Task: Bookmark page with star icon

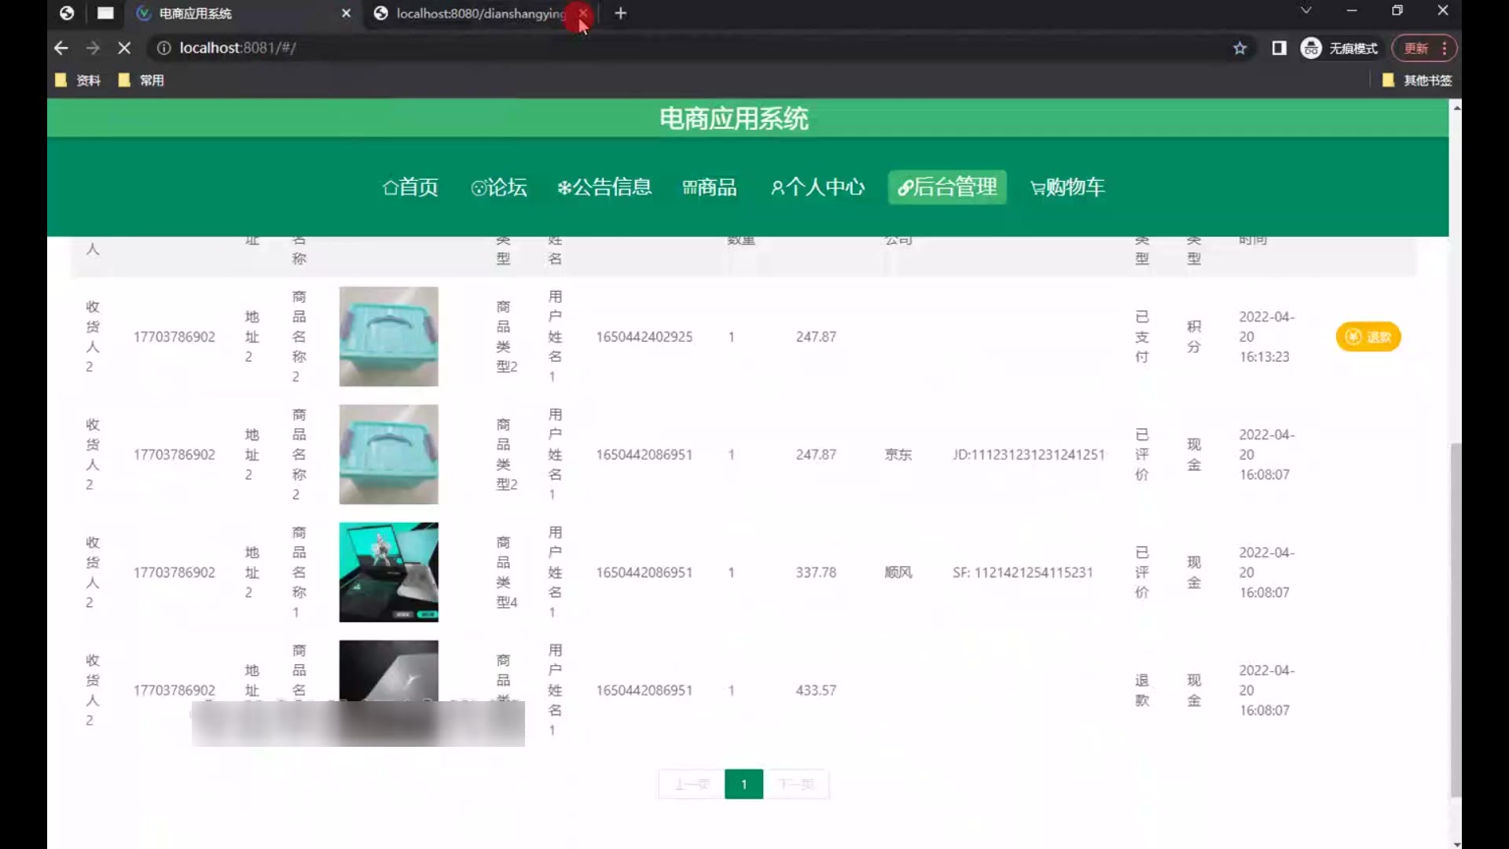Action: point(1239,48)
